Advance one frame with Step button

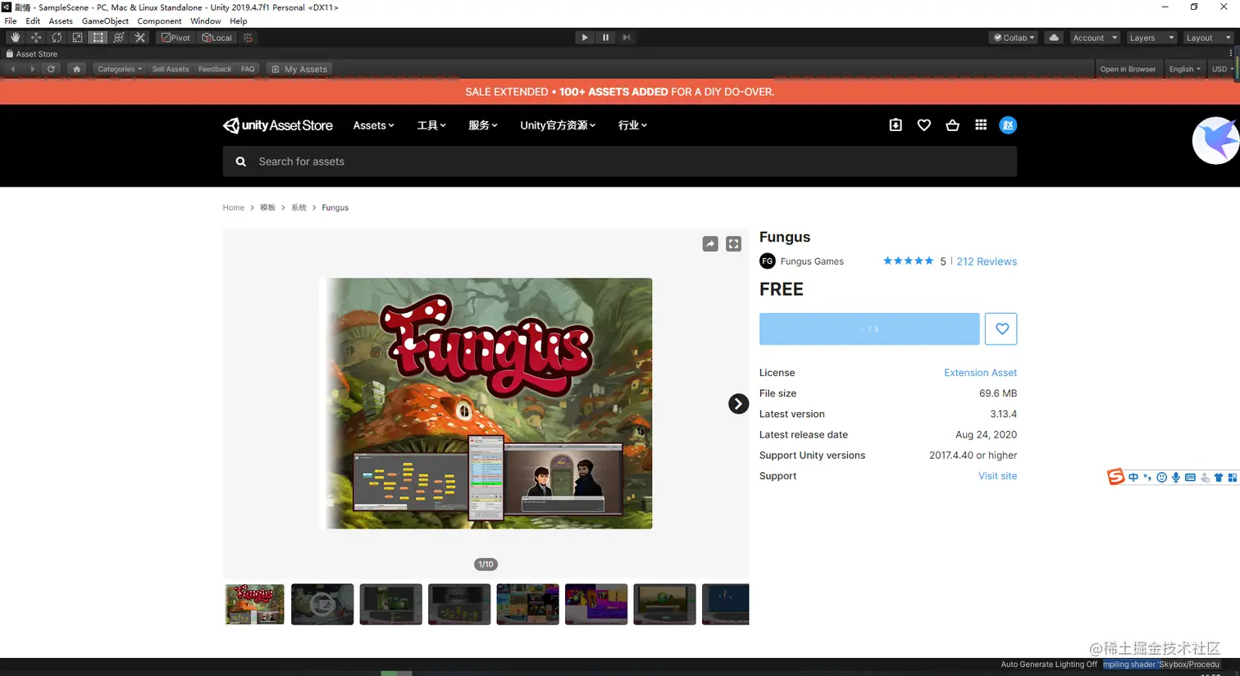627,38
